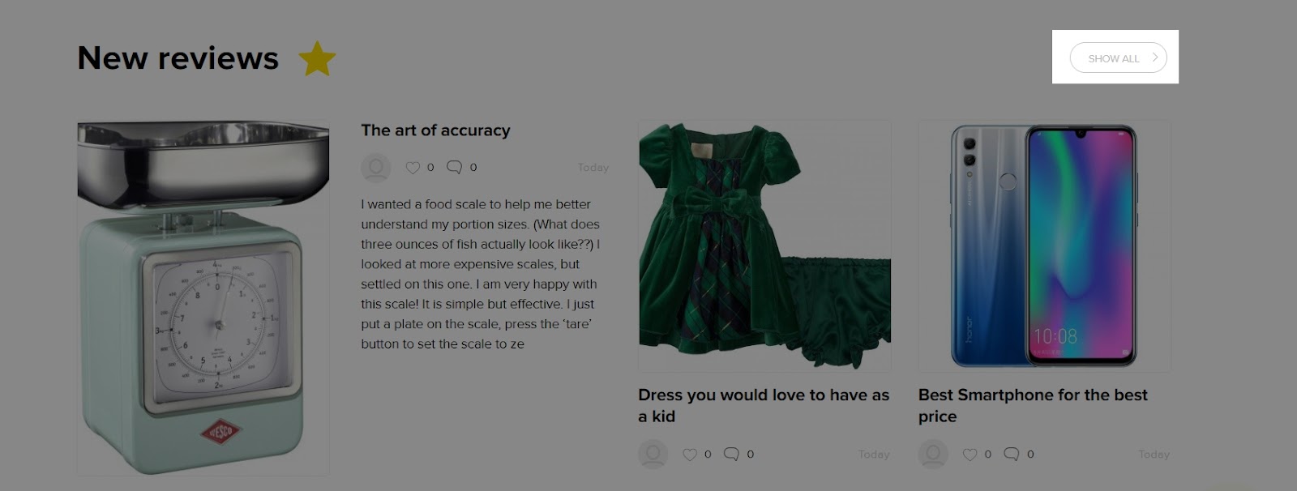The width and height of the screenshot is (1297, 491).
Task: Click the chevron arrow inside SHOW ALL
Action: click(1155, 58)
